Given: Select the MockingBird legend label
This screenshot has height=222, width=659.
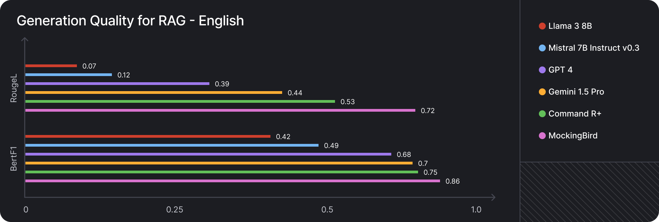Looking at the screenshot, I should [x=573, y=136].
